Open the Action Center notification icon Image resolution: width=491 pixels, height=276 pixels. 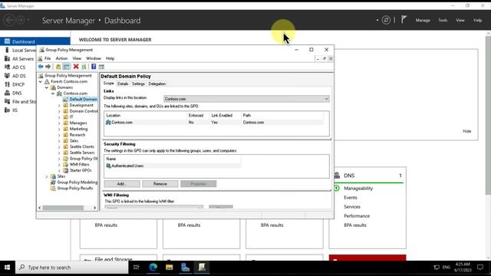pos(480,268)
